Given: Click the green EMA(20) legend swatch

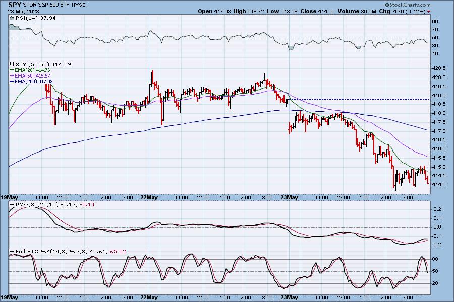Looking at the screenshot, I should 12,70.
